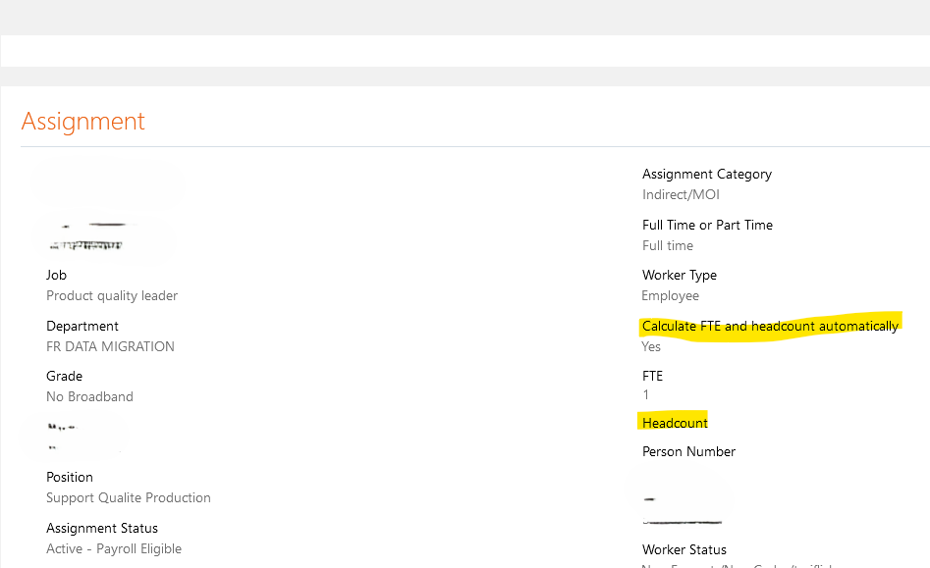Click the FTE field label
Viewport: 930px width, 568px height.
pos(650,376)
